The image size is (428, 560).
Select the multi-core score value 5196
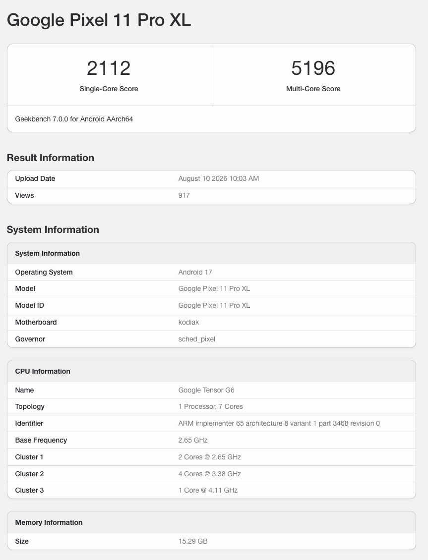pyautogui.click(x=313, y=68)
